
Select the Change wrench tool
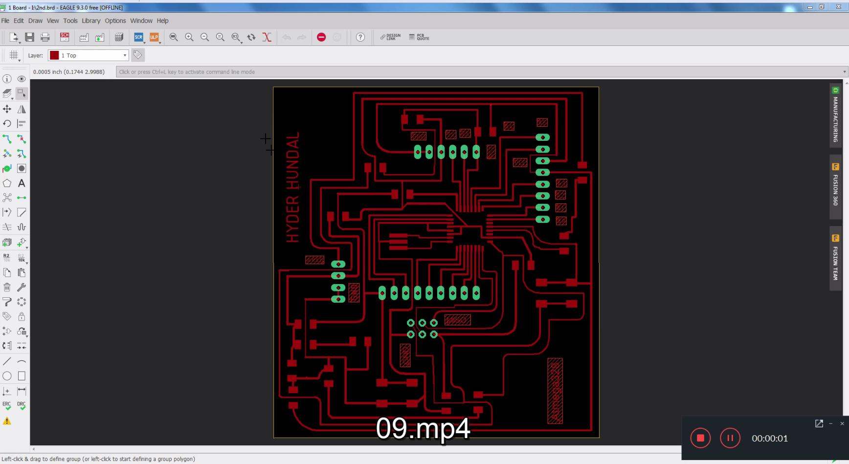22,287
